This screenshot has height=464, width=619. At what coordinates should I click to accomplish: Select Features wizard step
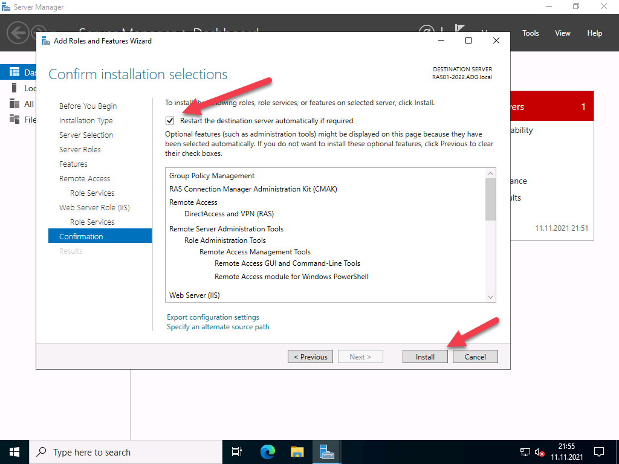(73, 164)
